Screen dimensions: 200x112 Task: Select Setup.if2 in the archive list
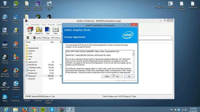click(x=32, y=79)
